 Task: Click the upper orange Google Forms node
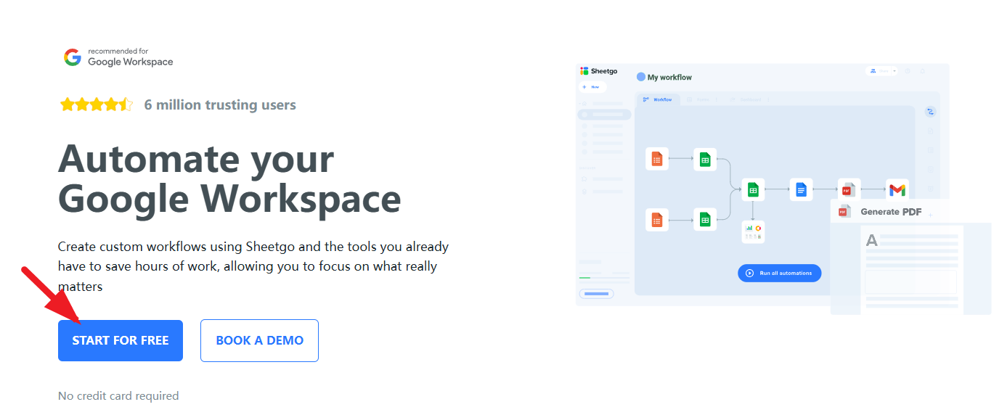[x=657, y=159]
